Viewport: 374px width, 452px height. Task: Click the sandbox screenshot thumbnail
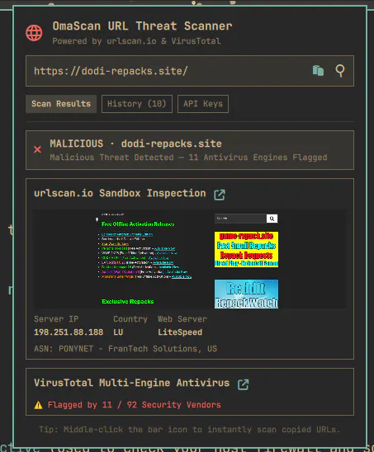point(190,259)
